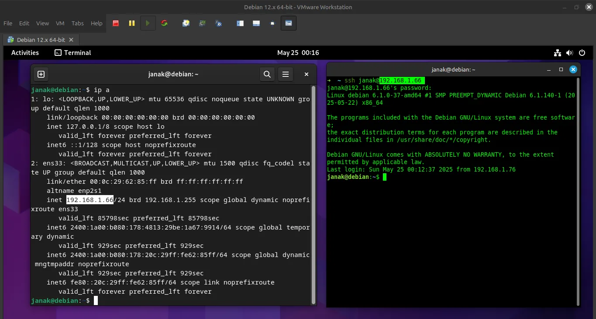Click the red Power Off VM icon

116,23
